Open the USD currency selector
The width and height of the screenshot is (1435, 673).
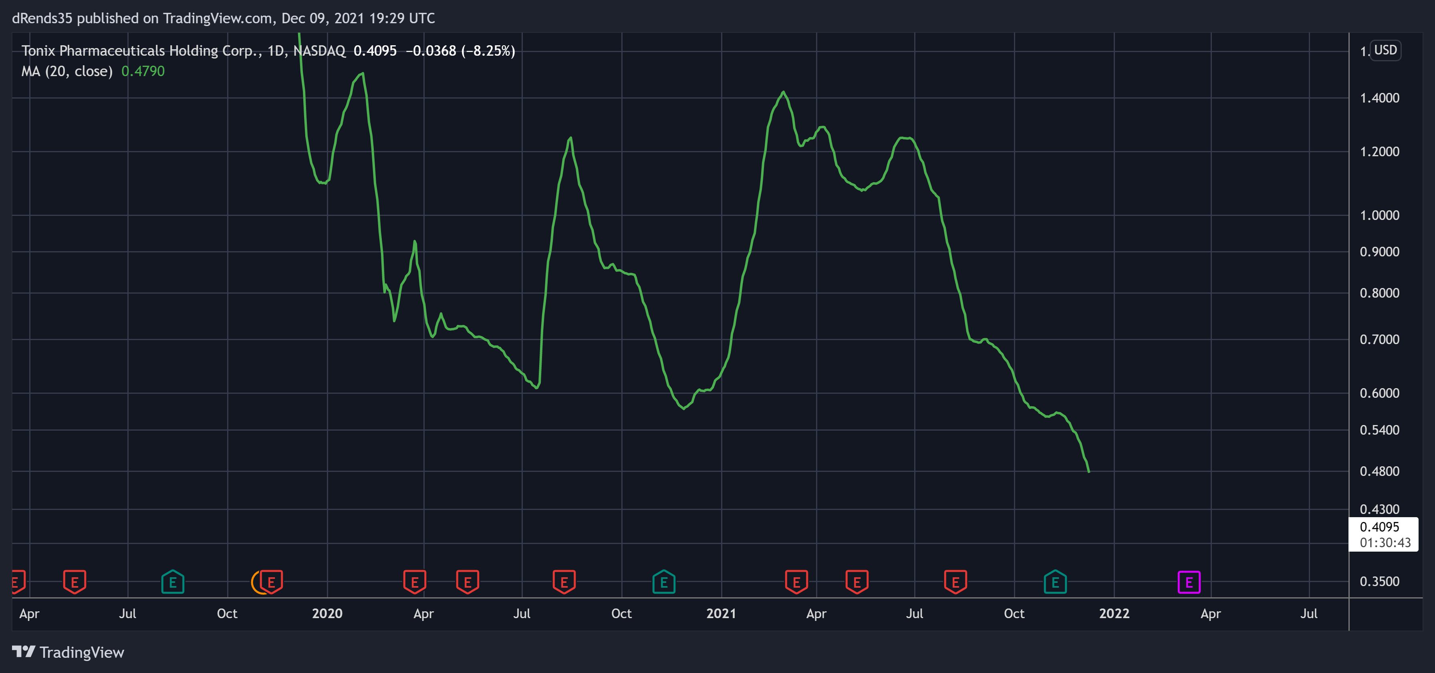tap(1385, 50)
